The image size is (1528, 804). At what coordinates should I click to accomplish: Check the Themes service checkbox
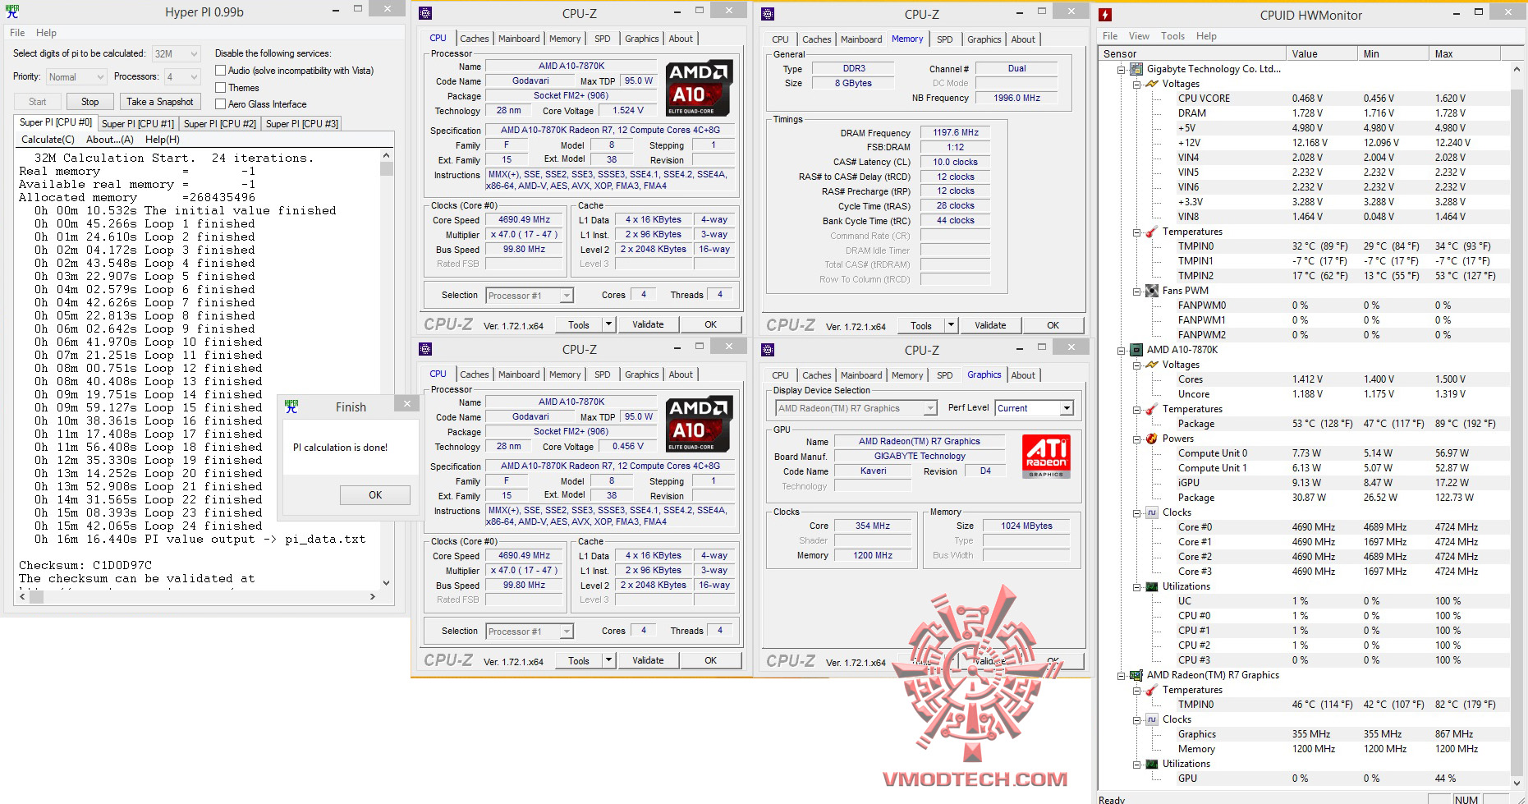click(220, 88)
